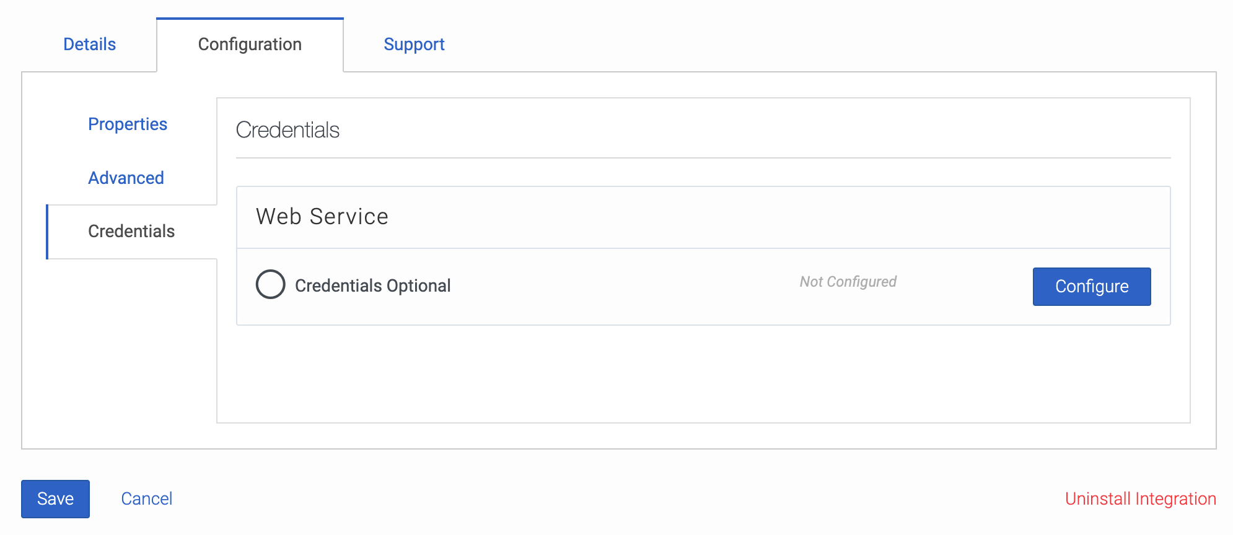
Task: Click the active Configuration tab label
Action: click(249, 44)
